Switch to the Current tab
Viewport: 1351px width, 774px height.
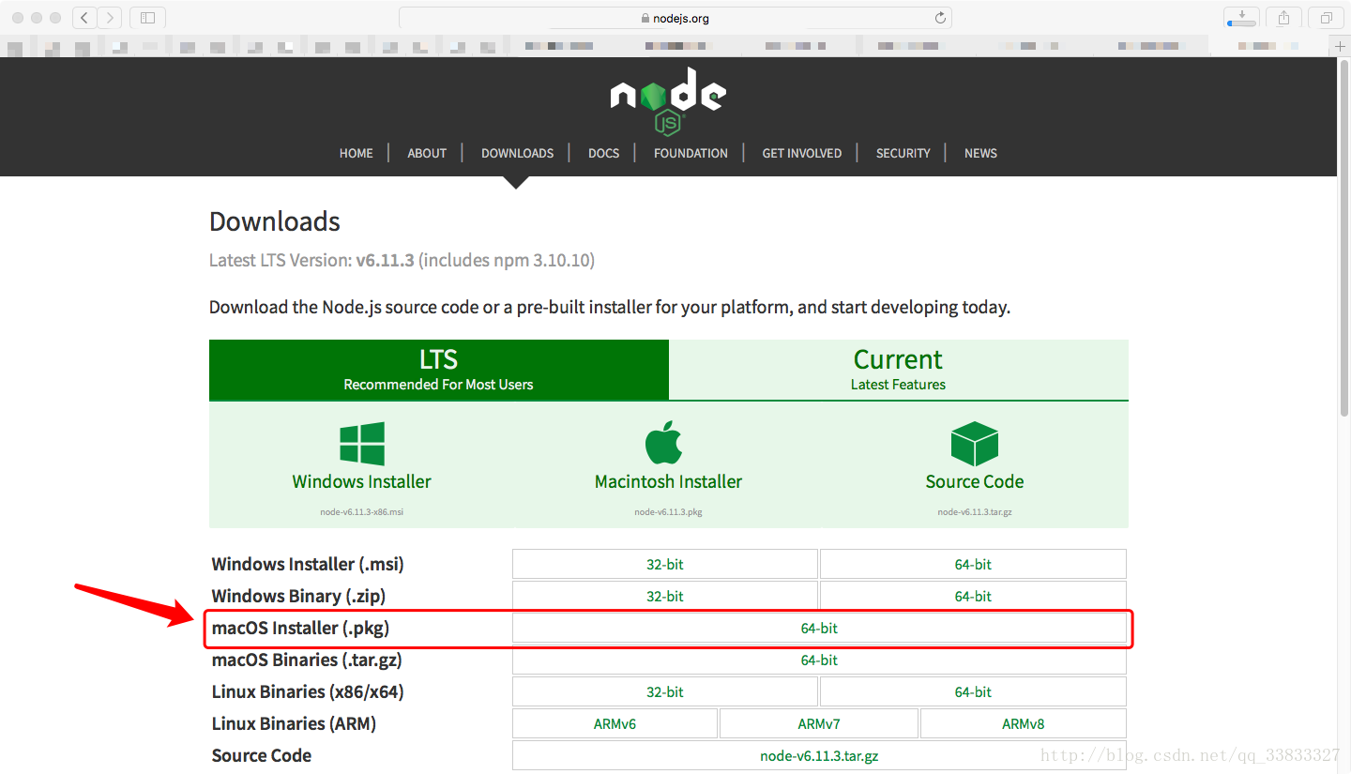click(898, 370)
